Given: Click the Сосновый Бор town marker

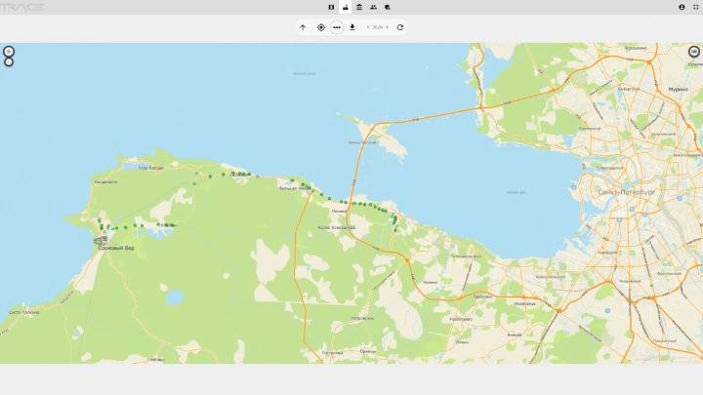Looking at the screenshot, I should [x=102, y=240].
